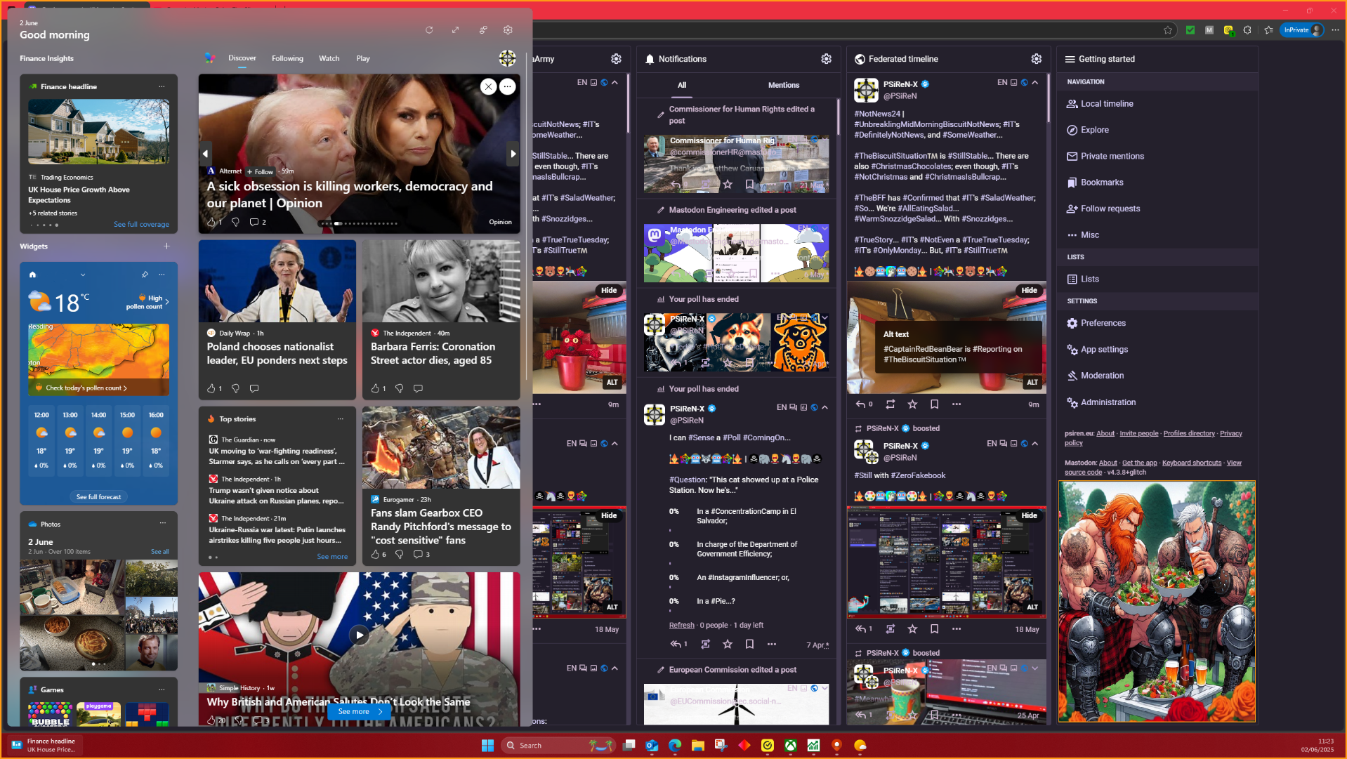This screenshot has height=759, width=1347.
Task: Open the profile avatar in widgets header
Action: click(507, 58)
